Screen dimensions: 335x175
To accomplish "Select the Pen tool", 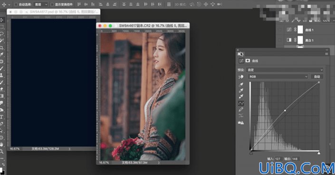I will pos(2,124).
